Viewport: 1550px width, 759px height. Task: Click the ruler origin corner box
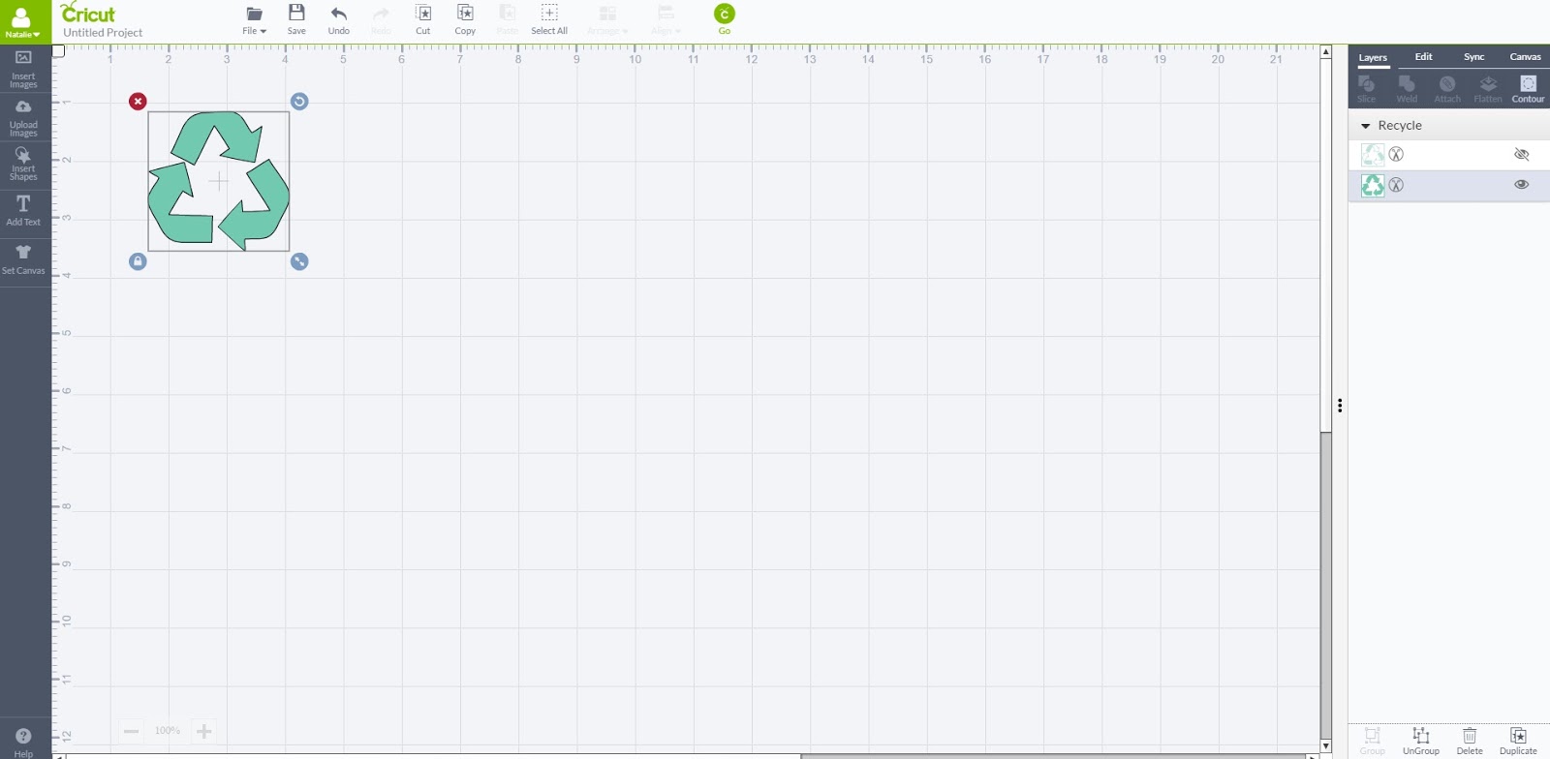pyautogui.click(x=58, y=50)
